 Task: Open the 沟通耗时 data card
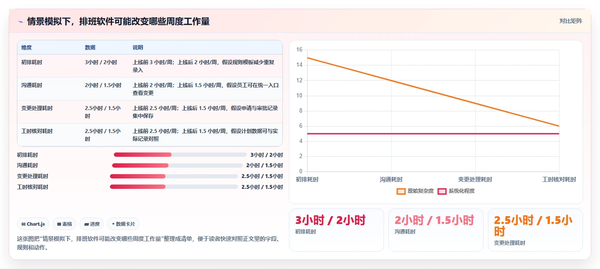(x=436, y=230)
